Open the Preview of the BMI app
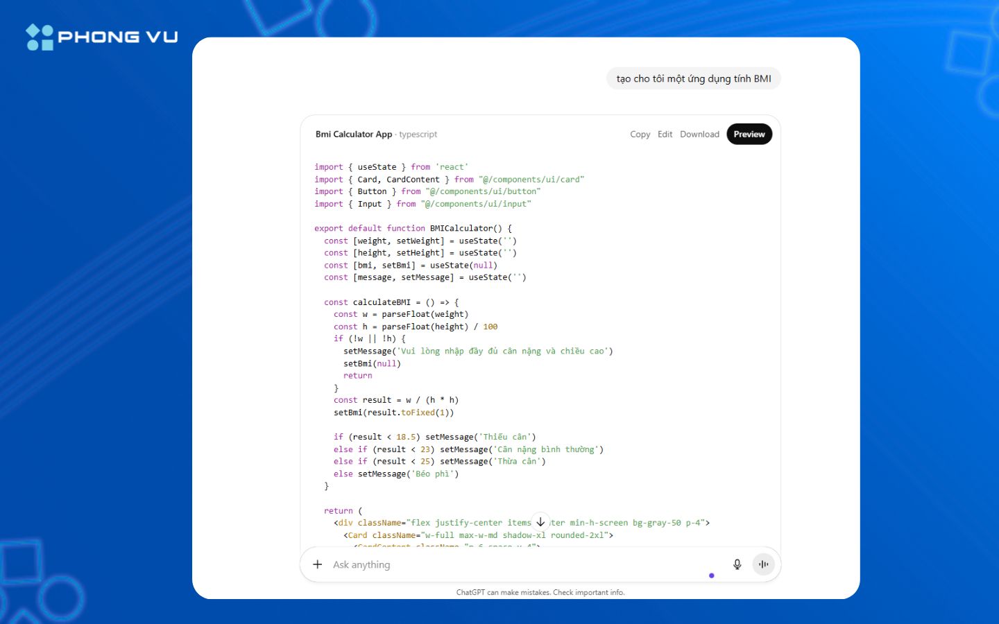This screenshot has height=624, width=999. click(x=749, y=135)
